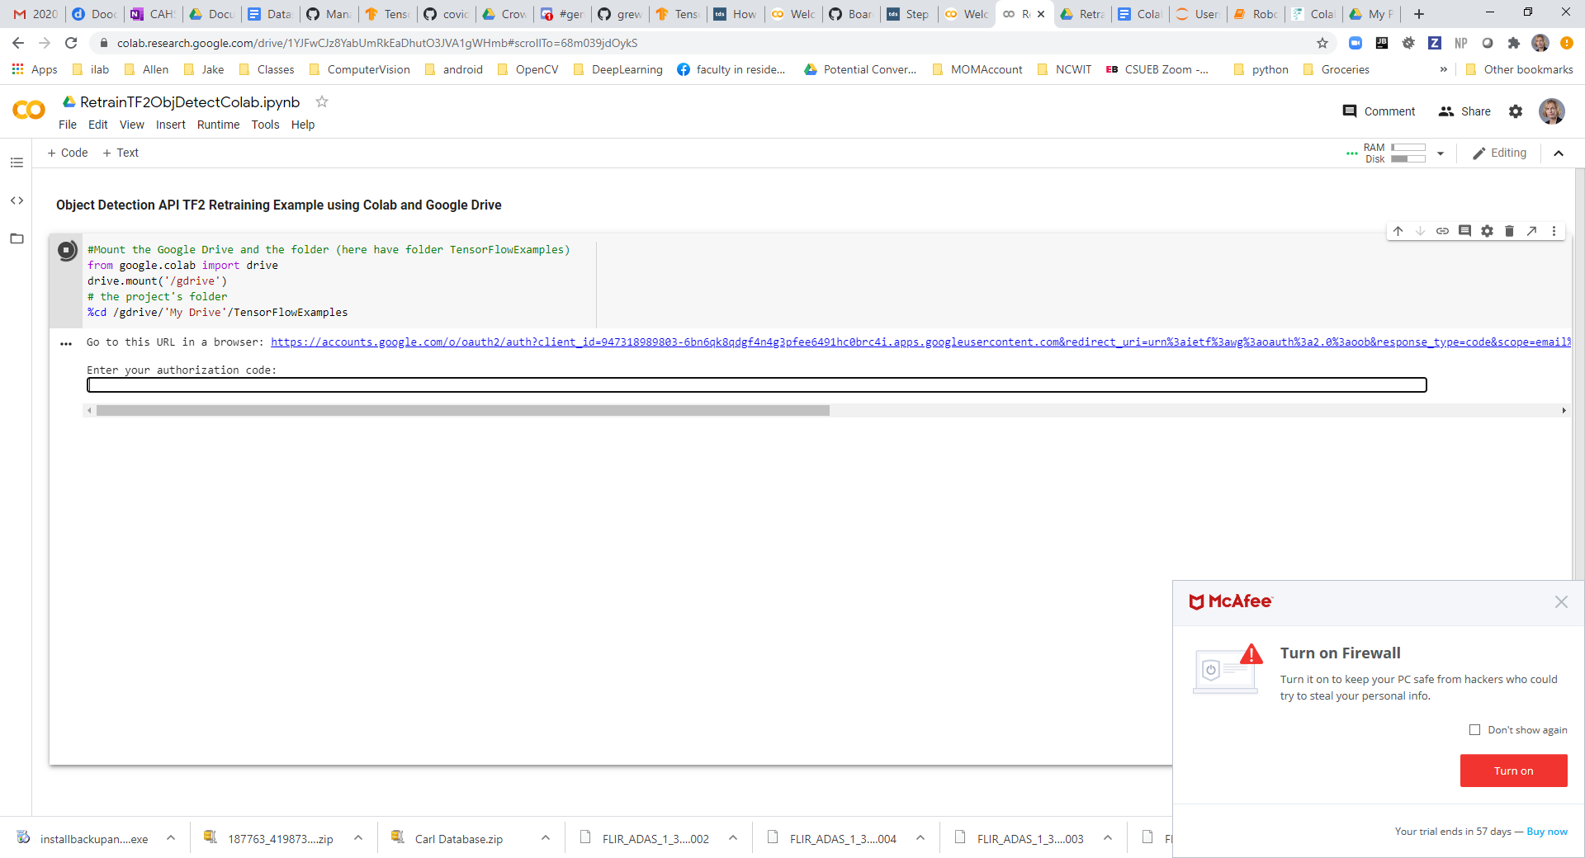Viewport: 1585px width, 858px height.
Task: Check the Don't show again box
Action: (x=1474, y=730)
